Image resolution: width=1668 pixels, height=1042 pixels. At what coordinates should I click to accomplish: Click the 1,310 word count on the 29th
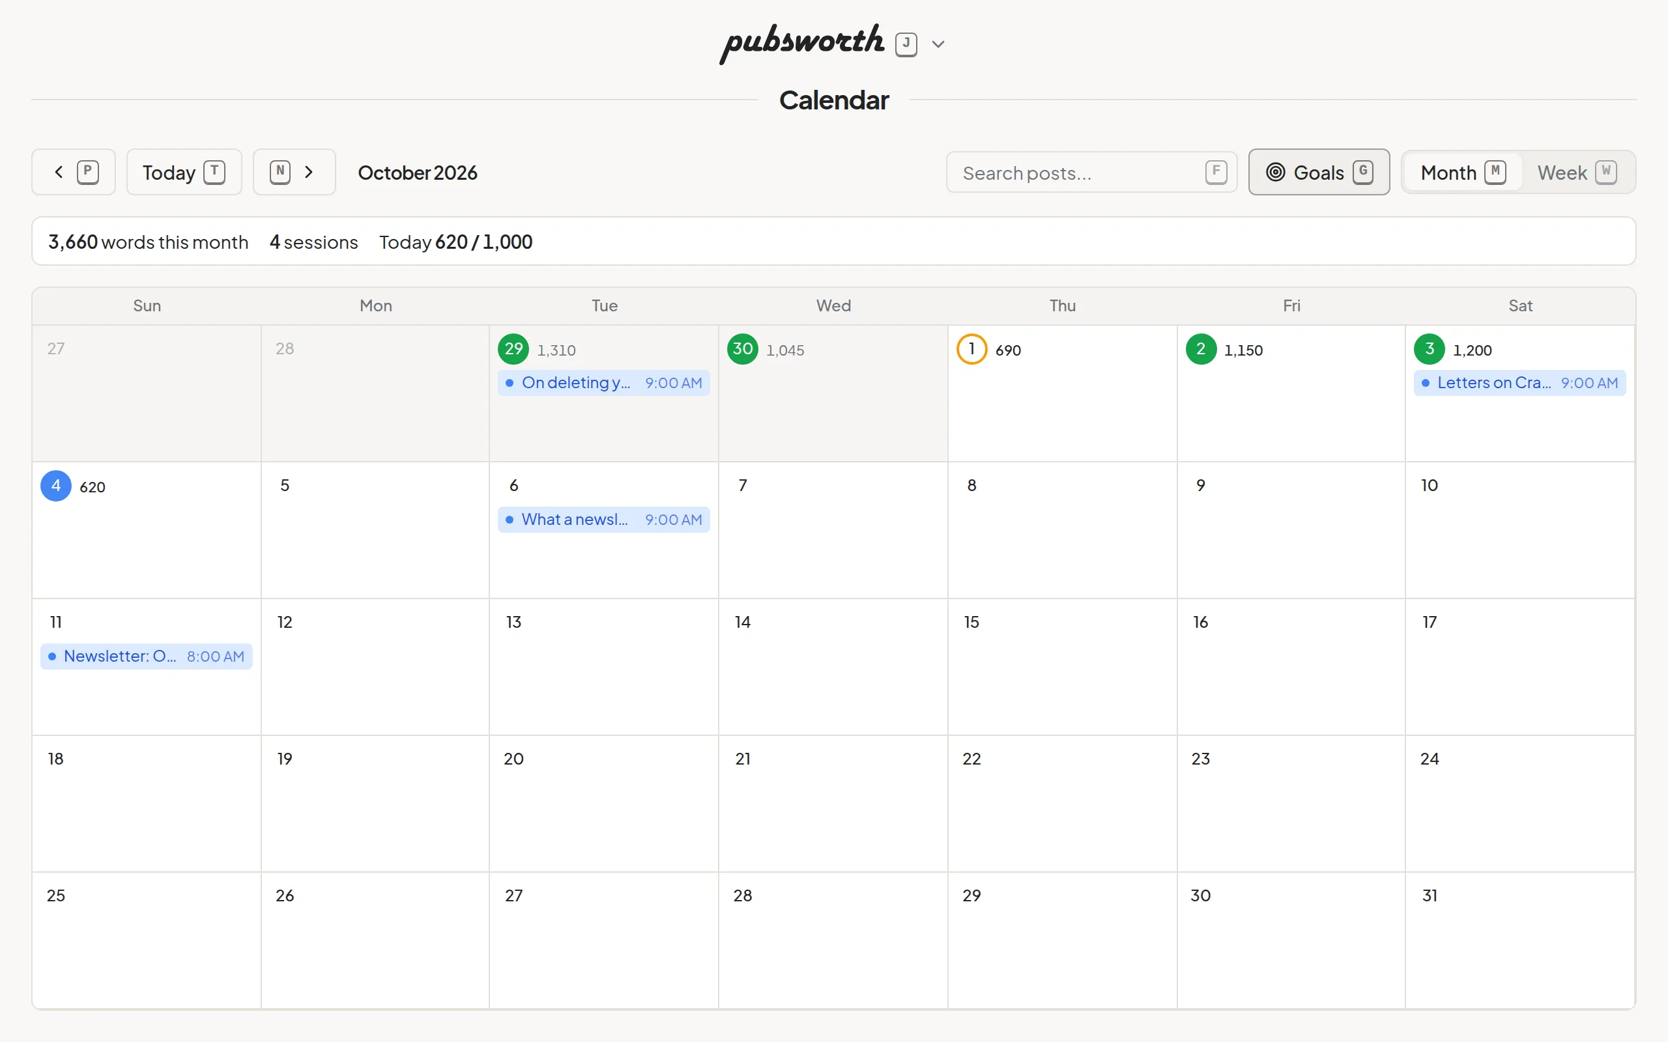point(556,350)
